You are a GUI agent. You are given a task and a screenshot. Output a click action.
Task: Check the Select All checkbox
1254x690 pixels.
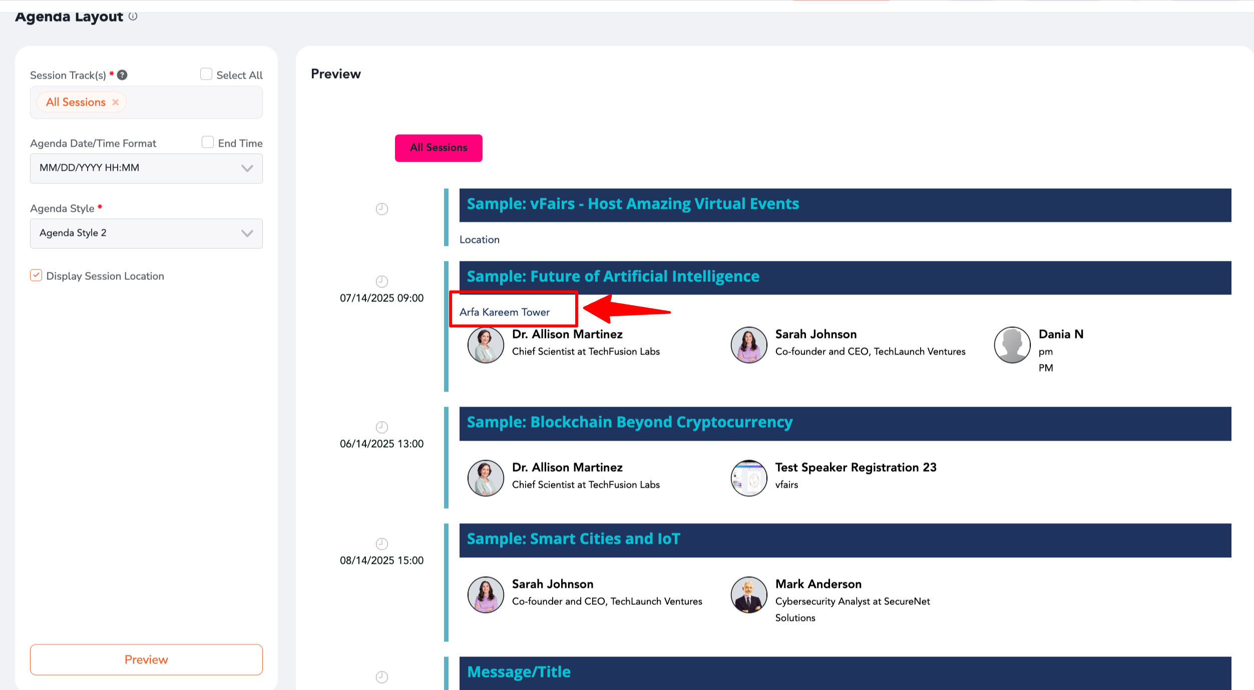tap(206, 74)
